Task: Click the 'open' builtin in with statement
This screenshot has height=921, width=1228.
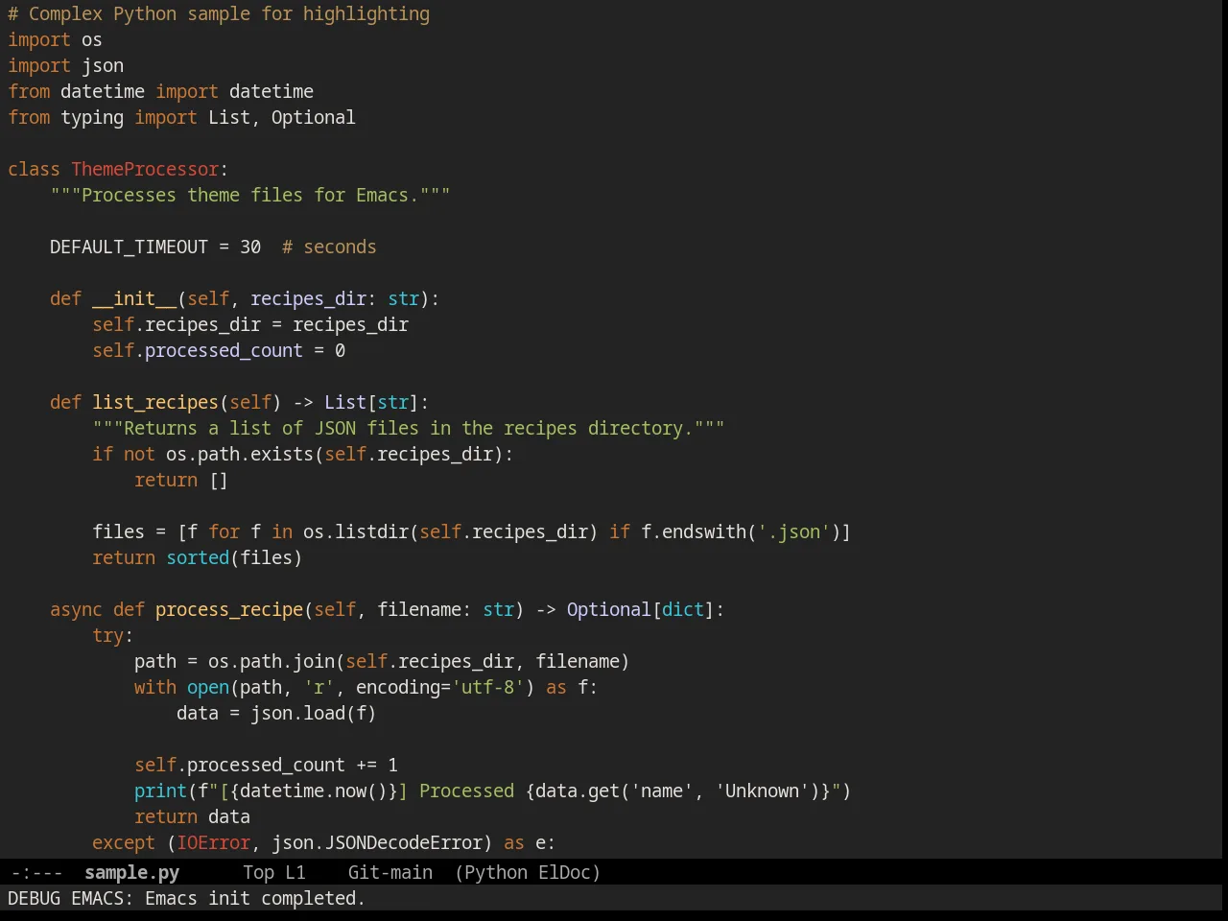Action: click(208, 687)
